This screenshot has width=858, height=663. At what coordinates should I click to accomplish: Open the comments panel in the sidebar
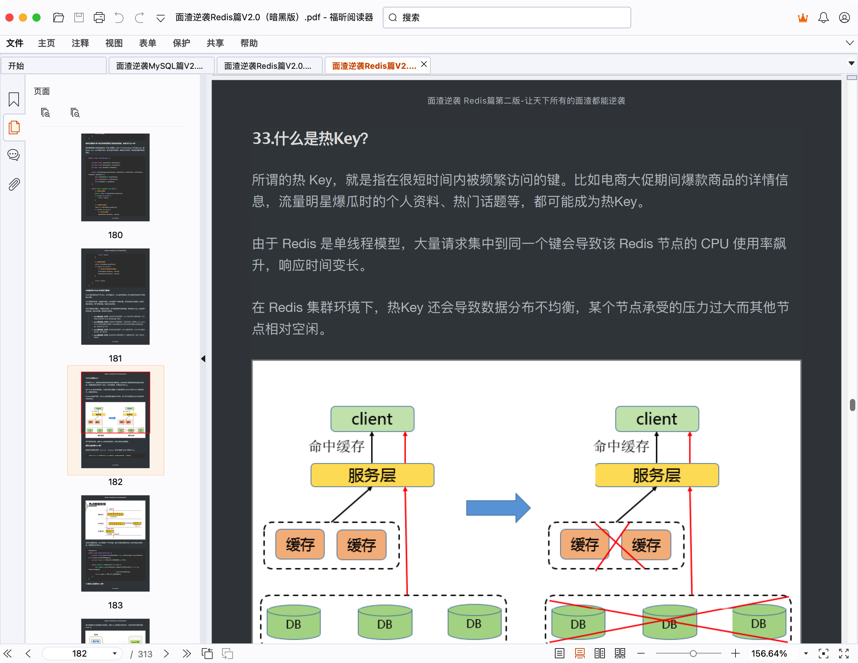point(14,155)
